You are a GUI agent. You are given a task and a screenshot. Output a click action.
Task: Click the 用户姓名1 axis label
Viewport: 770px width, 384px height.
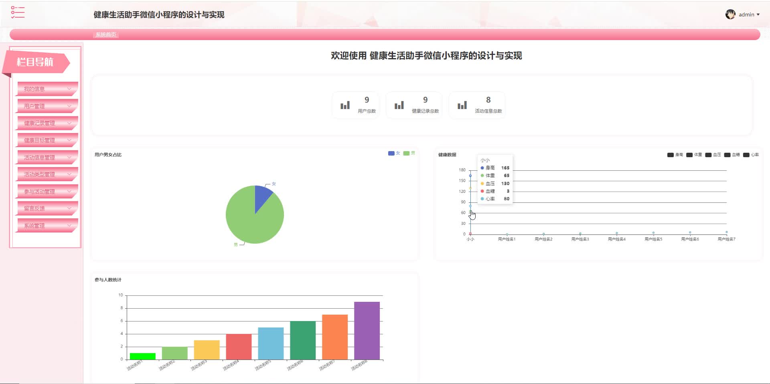pyautogui.click(x=507, y=239)
